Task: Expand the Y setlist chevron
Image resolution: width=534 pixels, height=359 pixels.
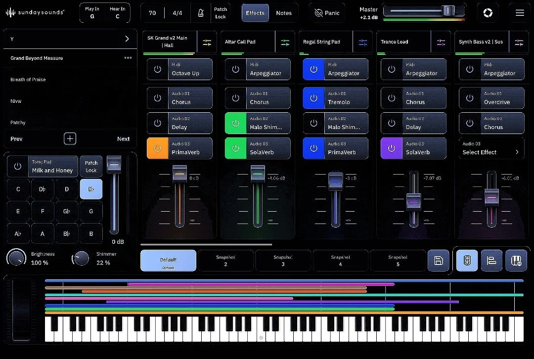Action: tap(127, 39)
